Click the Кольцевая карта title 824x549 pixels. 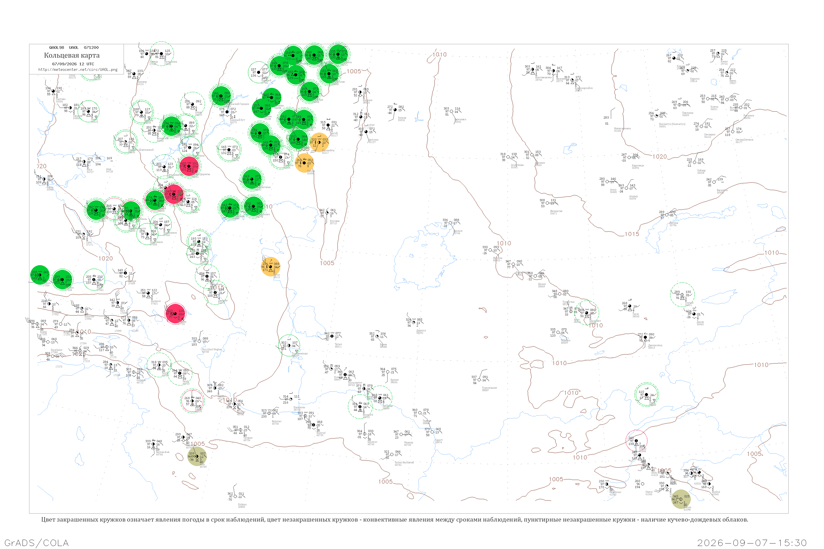(x=72, y=55)
